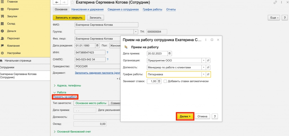Open the Должность record with its open icon
289x136 pixels.
[208, 68]
